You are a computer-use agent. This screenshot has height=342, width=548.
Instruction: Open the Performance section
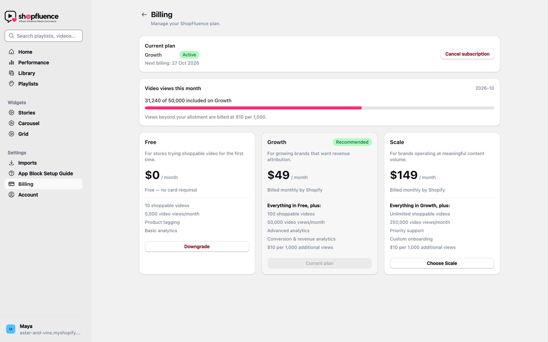44,62
